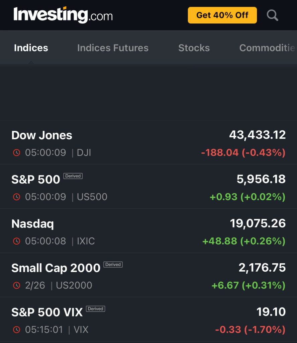297x343 pixels.
Task: Click the Derived badge beside S&P 500 VIX
Action: point(95,308)
